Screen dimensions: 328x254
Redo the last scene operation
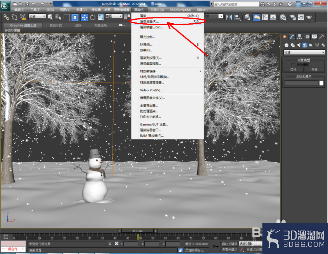tap(42, 4)
